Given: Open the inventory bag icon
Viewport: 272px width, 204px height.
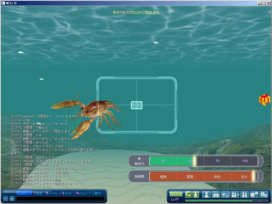Looking at the screenshot, I should tap(216, 194).
